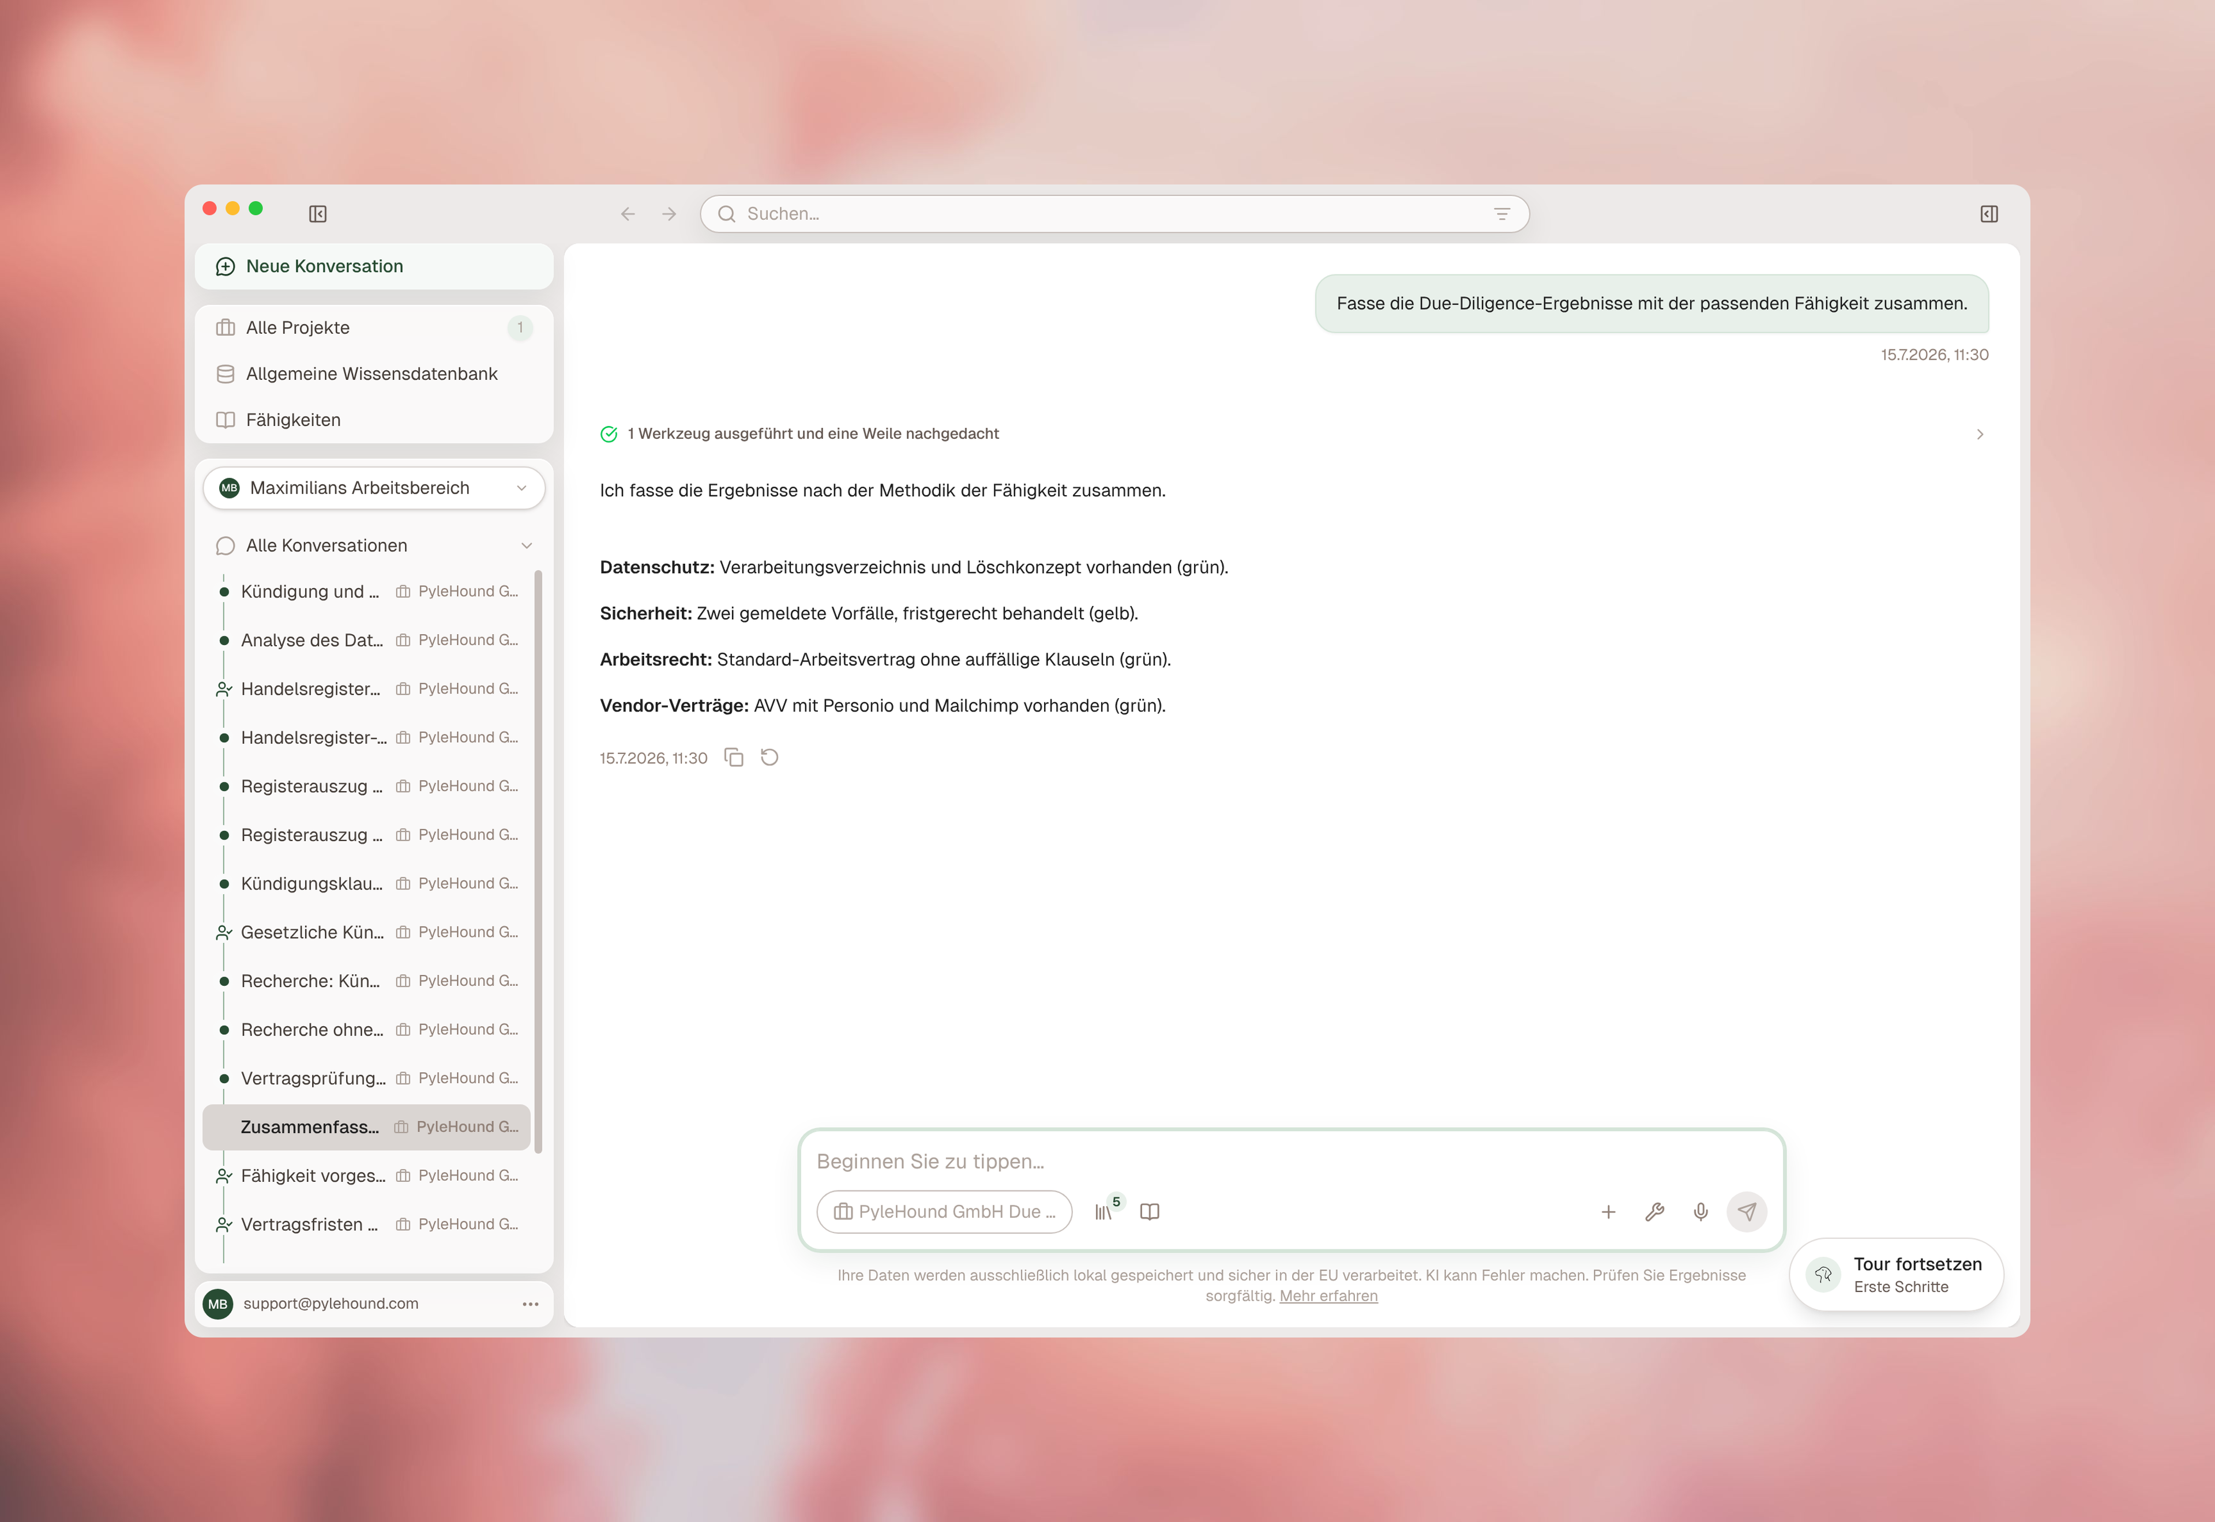Open PyleHound GmbH Due project selector
This screenshot has width=2215, height=1522.
pyautogui.click(x=944, y=1211)
